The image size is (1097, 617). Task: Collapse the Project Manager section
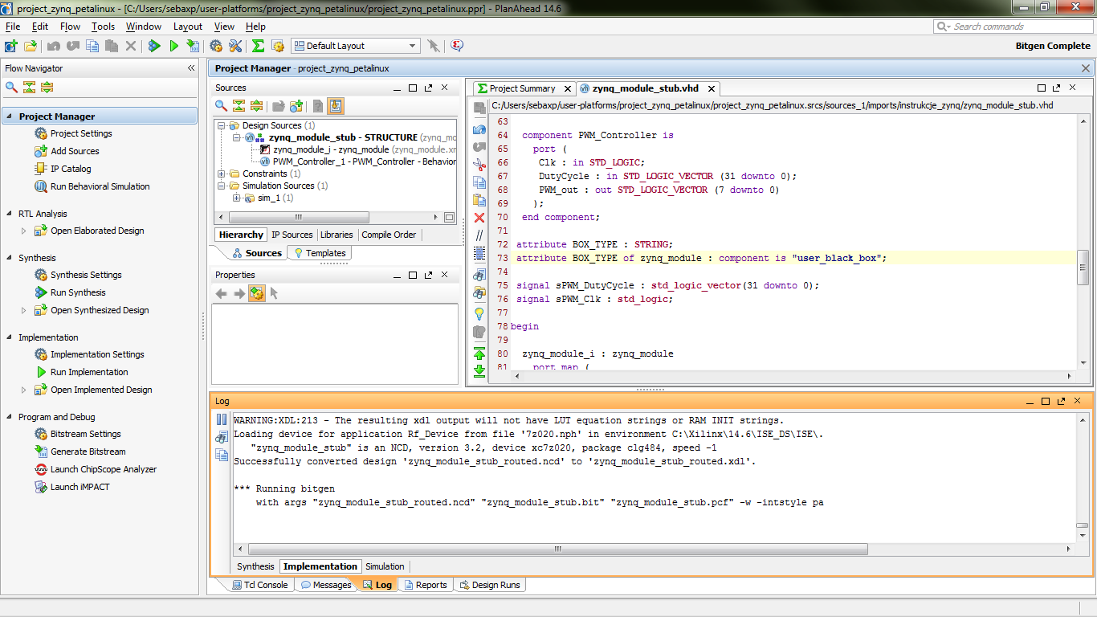coord(10,116)
